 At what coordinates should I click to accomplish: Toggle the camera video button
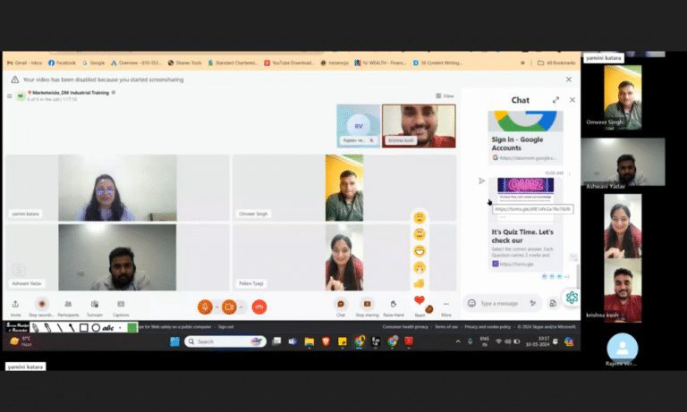229,307
